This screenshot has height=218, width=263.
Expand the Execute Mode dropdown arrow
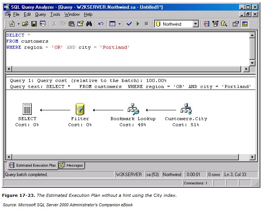pos(119,24)
